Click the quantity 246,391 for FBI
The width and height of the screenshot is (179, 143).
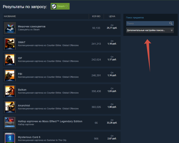96,75
